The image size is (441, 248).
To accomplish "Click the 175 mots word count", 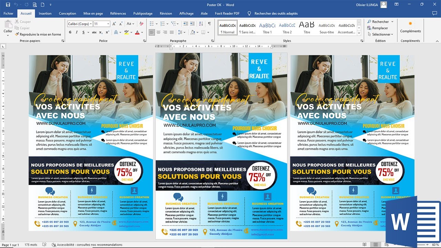I will pos(31,245).
